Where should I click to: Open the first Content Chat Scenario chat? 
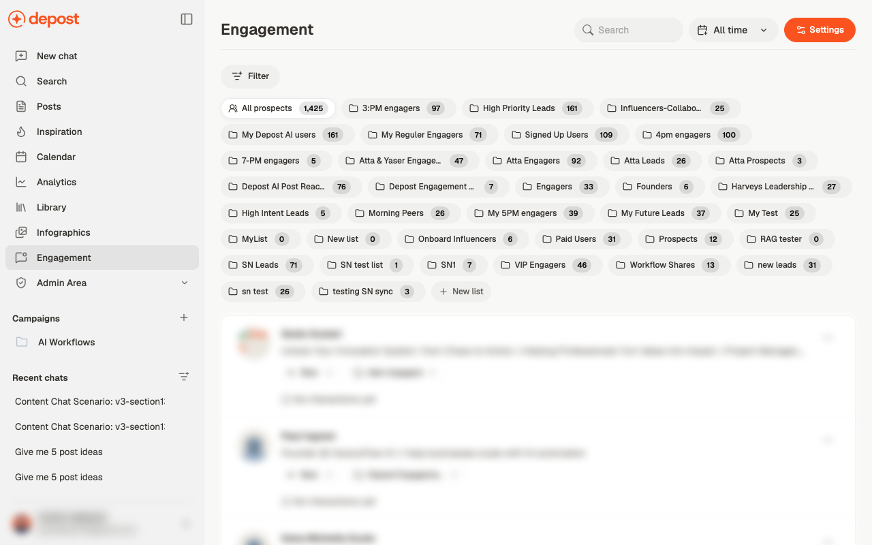[89, 401]
